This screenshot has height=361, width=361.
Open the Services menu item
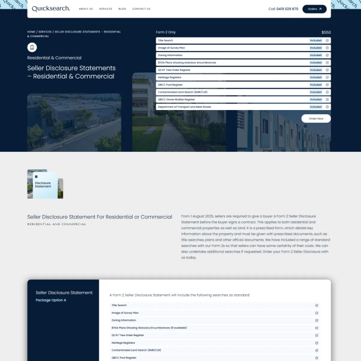[x=106, y=9]
